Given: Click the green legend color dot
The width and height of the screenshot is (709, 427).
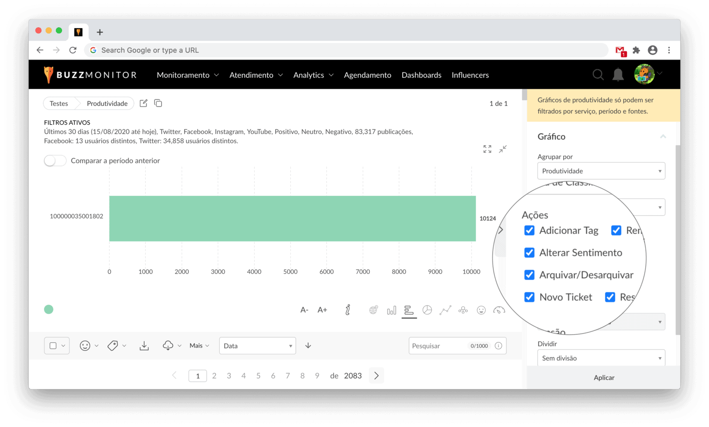Looking at the screenshot, I should point(49,310).
